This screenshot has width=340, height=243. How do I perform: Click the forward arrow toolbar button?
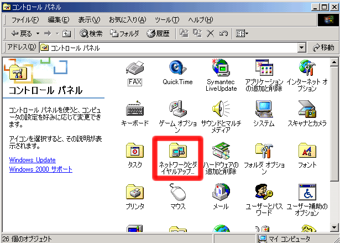(48, 33)
